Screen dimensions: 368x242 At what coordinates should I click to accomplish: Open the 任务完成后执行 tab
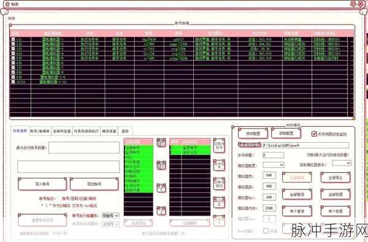click(x=86, y=131)
